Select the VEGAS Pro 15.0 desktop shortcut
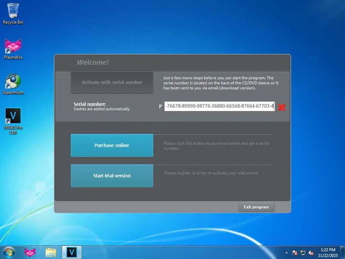345x259 pixels. click(x=13, y=121)
